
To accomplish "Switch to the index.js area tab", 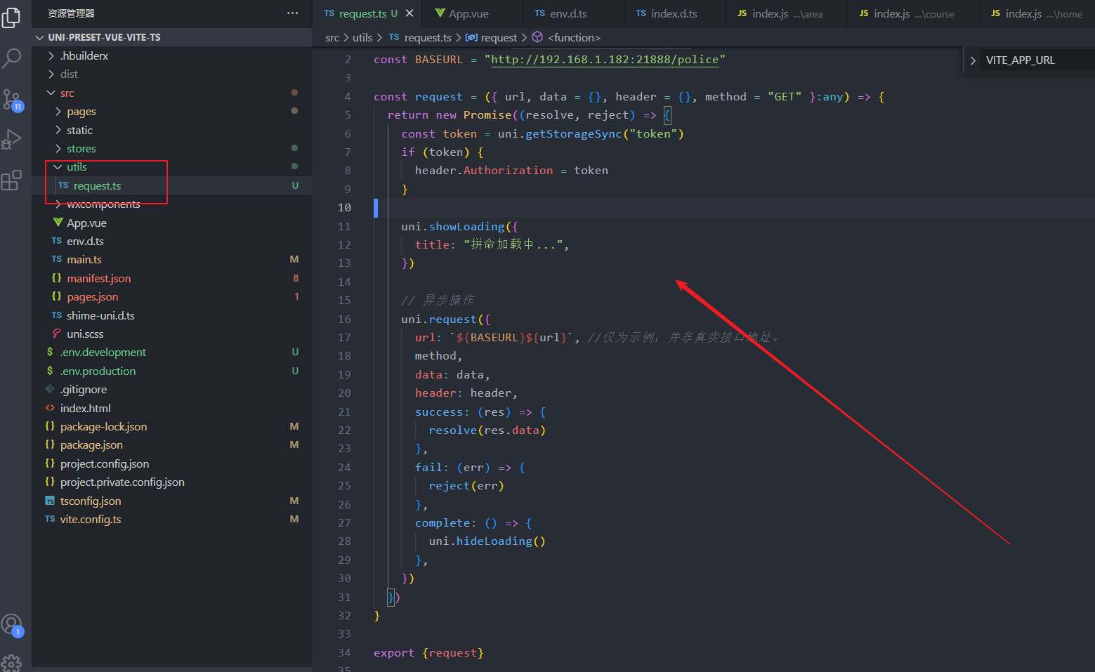I will click(x=787, y=13).
